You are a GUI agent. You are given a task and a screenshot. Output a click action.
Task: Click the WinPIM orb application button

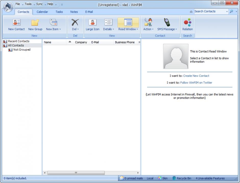(8, 7)
